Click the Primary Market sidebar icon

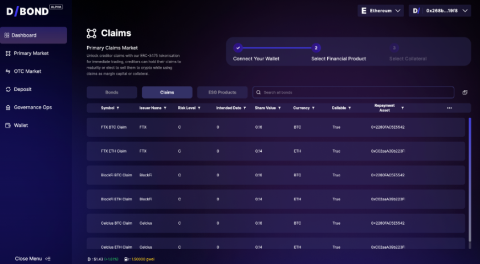pyautogui.click(x=8, y=53)
